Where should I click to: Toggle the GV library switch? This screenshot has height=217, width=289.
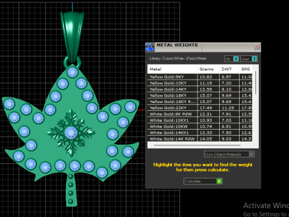[232, 59]
